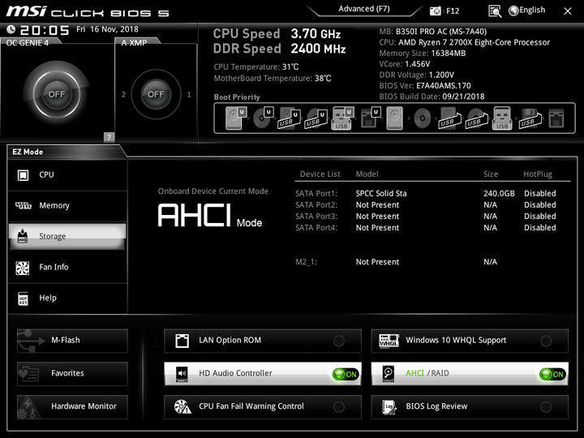584x438 pixels.
Task: Click the HotPlug Disabled value for SATA Port4
Action: click(539, 228)
